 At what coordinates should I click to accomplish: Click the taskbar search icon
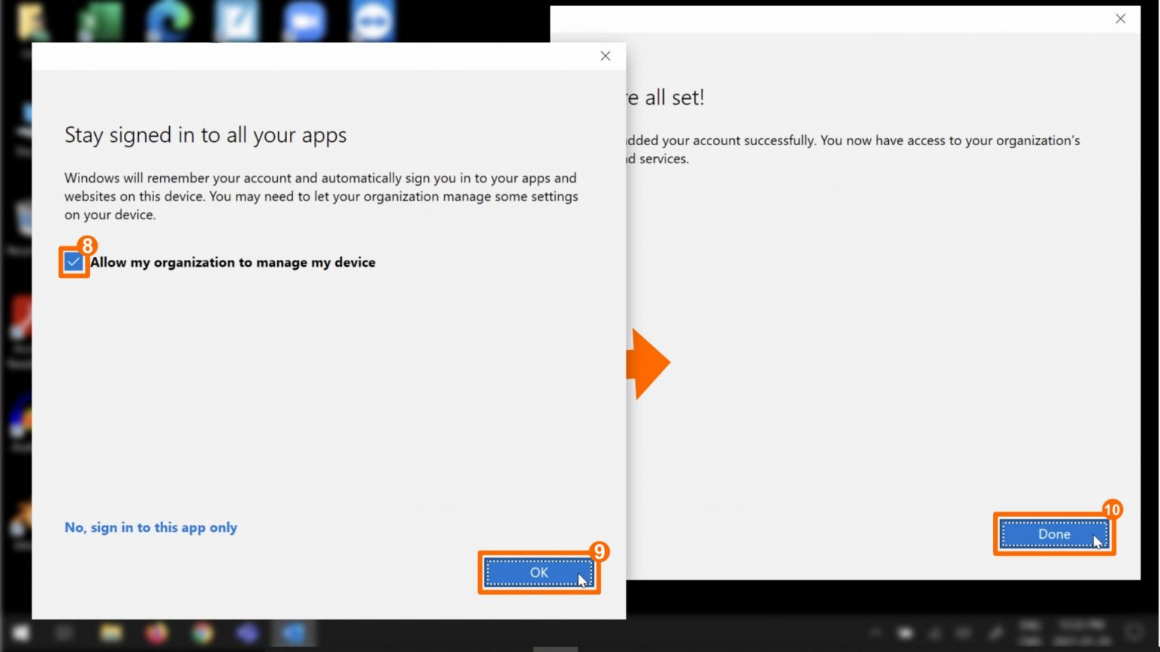pos(65,633)
